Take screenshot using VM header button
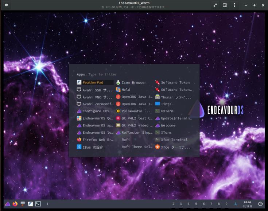 225,5
